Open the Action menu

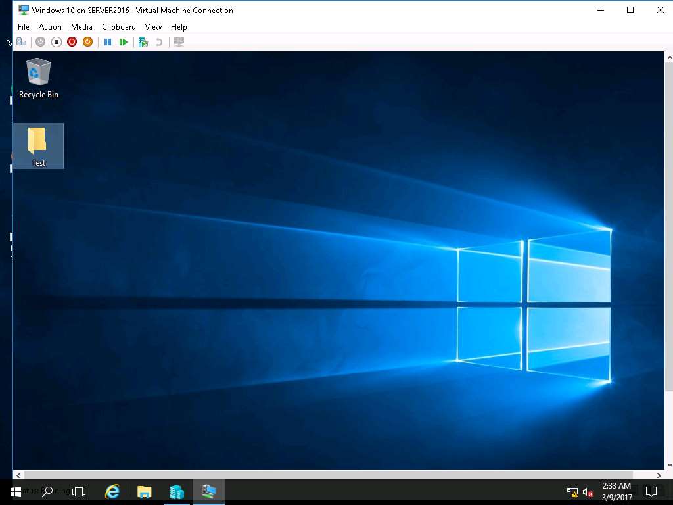[50, 26]
